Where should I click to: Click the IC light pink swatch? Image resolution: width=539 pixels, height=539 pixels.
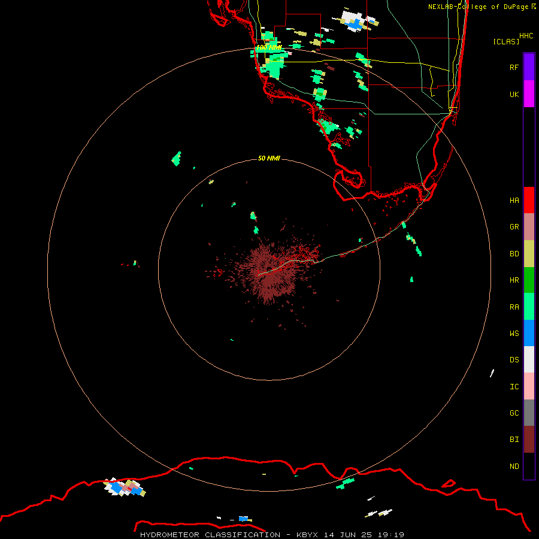click(x=529, y=386)
